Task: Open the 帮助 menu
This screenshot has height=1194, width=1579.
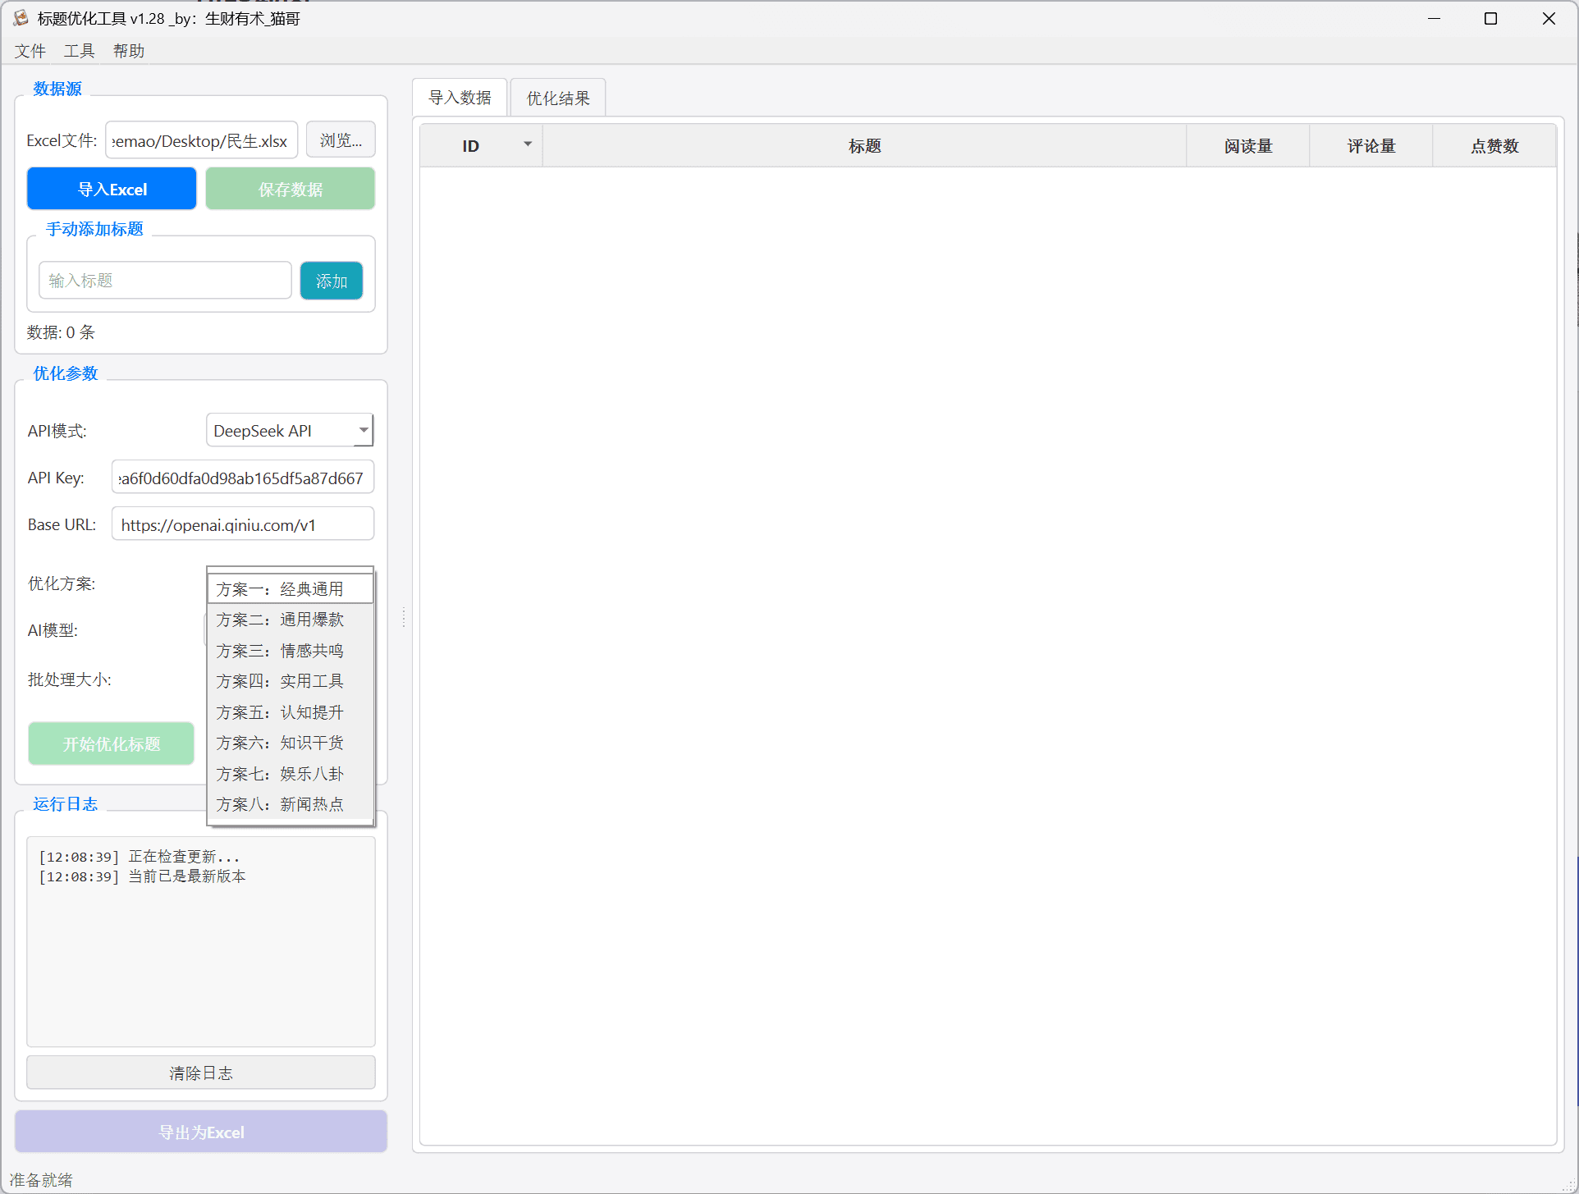Action: tap(129, 51)
